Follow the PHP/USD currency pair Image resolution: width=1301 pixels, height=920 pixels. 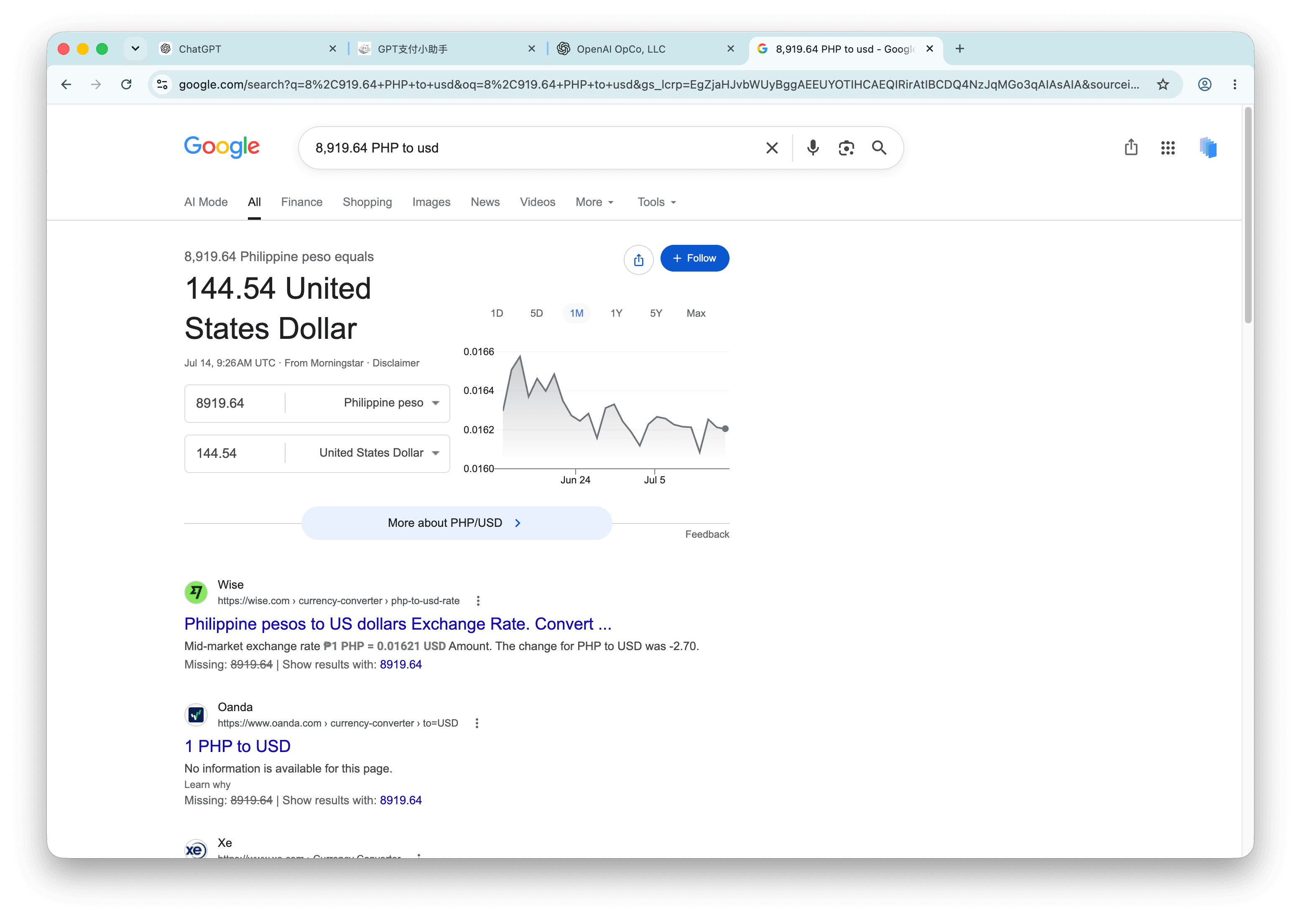[694, 258]
